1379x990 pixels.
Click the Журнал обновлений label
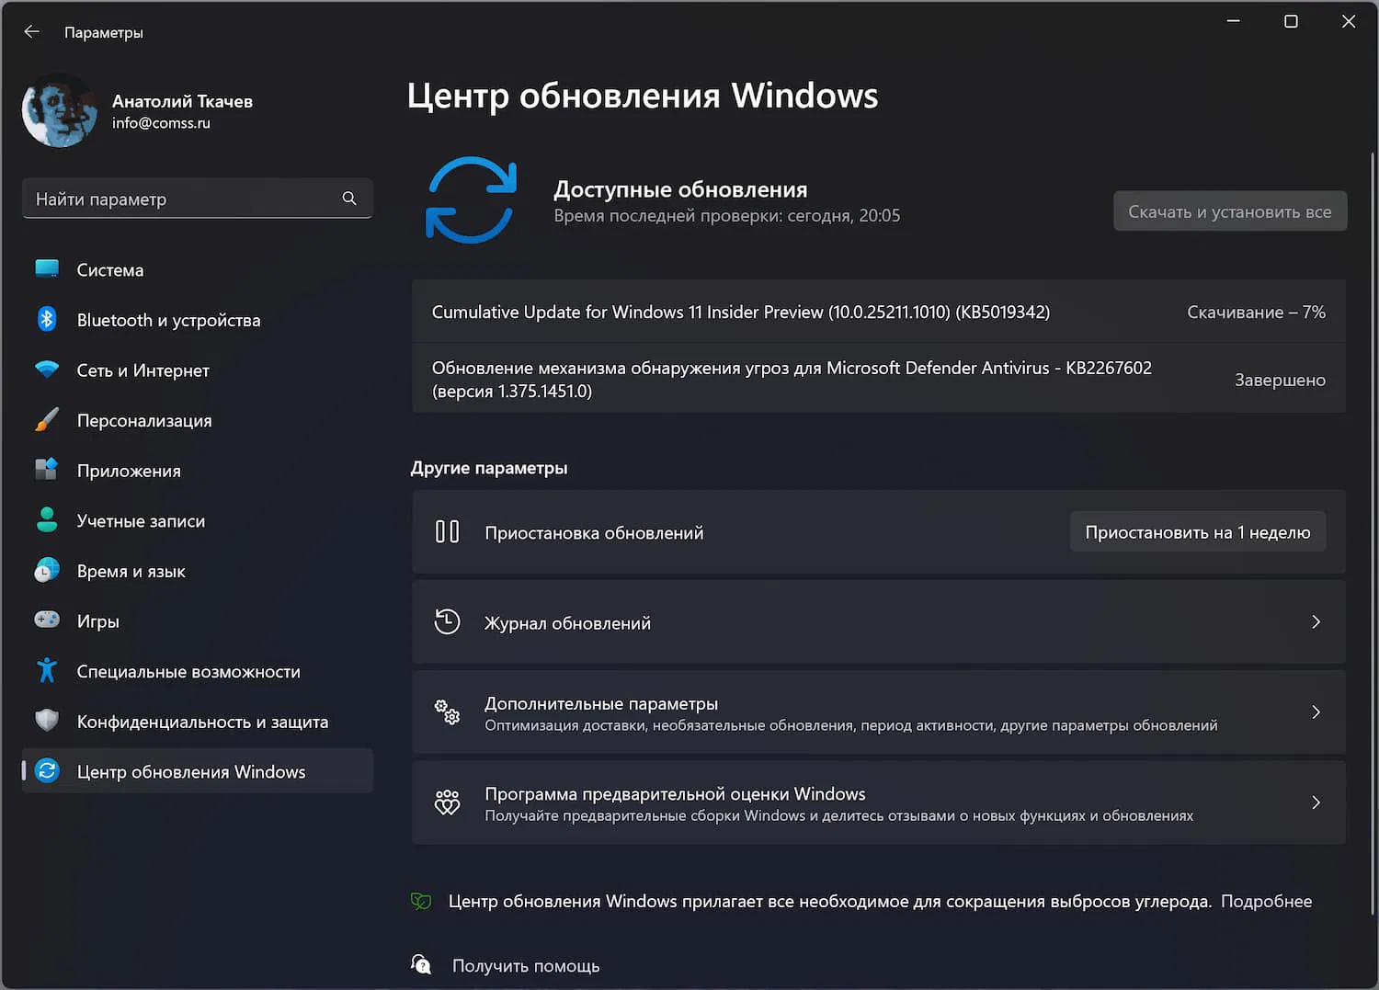(x=567, y=623)
